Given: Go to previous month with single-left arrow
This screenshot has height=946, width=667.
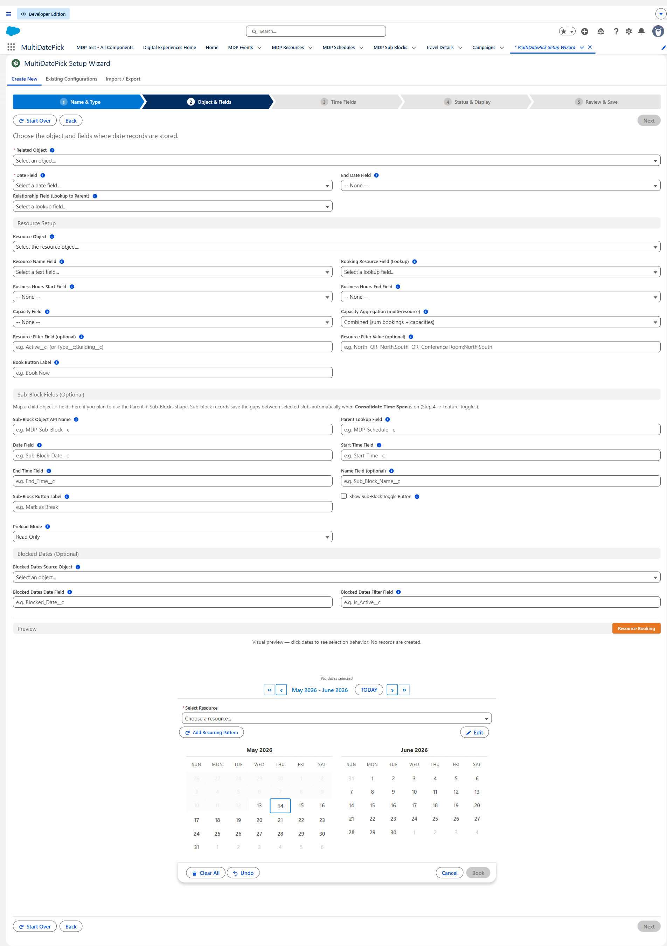Looking at the screenshot, I should tap(282, 690).
